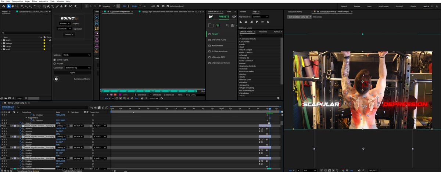Screen dimensions: 441x172
Task: Open the Overshoot+ expression dropdown
Action: 64,29
